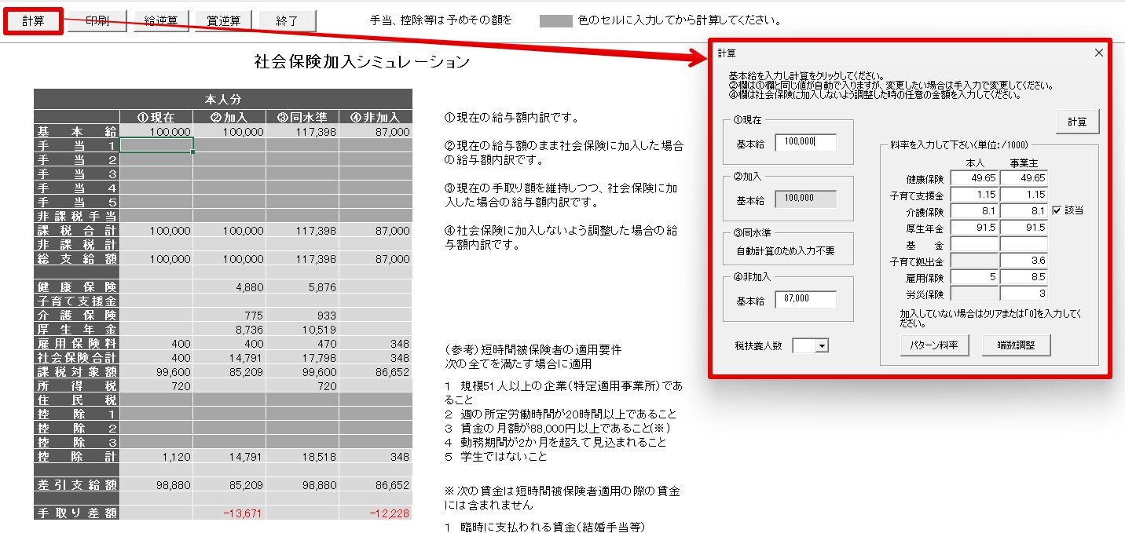Image resolution: width=1125 pixels, height=533 pixels.
Task: Open the 税扶養人数 dropdown
Action: [x=819, y=345]
